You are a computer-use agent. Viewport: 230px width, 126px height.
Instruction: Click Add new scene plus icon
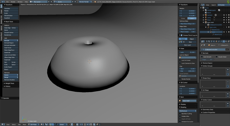point(73,2)
